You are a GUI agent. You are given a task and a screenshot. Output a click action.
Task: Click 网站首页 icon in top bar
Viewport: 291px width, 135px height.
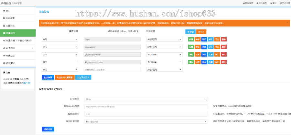coord(248,3)
